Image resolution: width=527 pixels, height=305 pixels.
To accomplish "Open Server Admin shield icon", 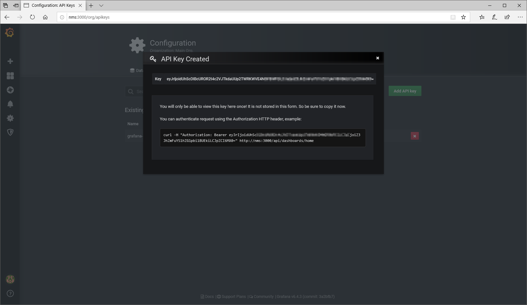I will pos(10,132).
